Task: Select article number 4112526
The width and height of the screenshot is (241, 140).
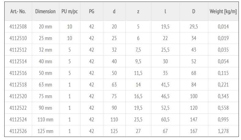Action: (x=18, y=131)
